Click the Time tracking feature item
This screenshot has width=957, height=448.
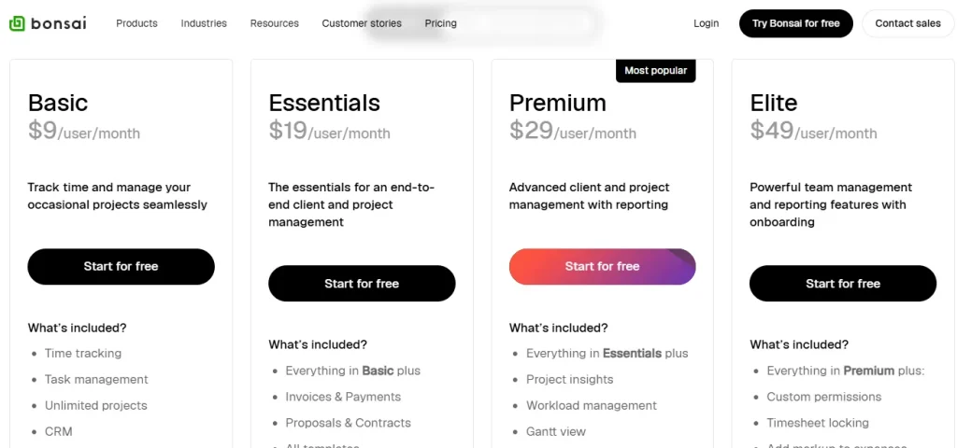(x=83, y=354)
